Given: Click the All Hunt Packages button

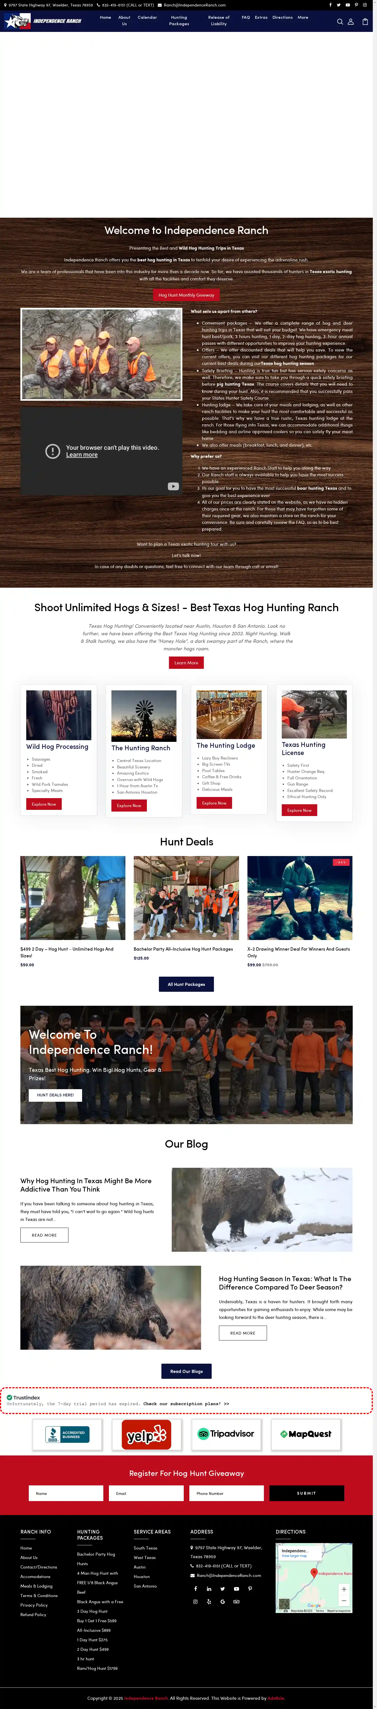Looking at the screenshot, I should pos(186,984).
